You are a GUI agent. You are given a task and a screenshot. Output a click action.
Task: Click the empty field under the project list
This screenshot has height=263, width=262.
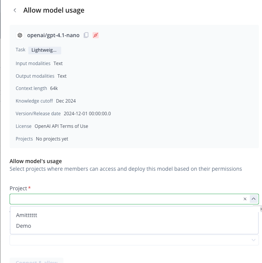coord(134,240)
